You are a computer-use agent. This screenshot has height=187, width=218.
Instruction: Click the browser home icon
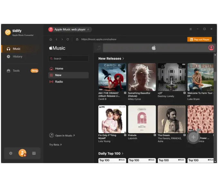[50, 39]
